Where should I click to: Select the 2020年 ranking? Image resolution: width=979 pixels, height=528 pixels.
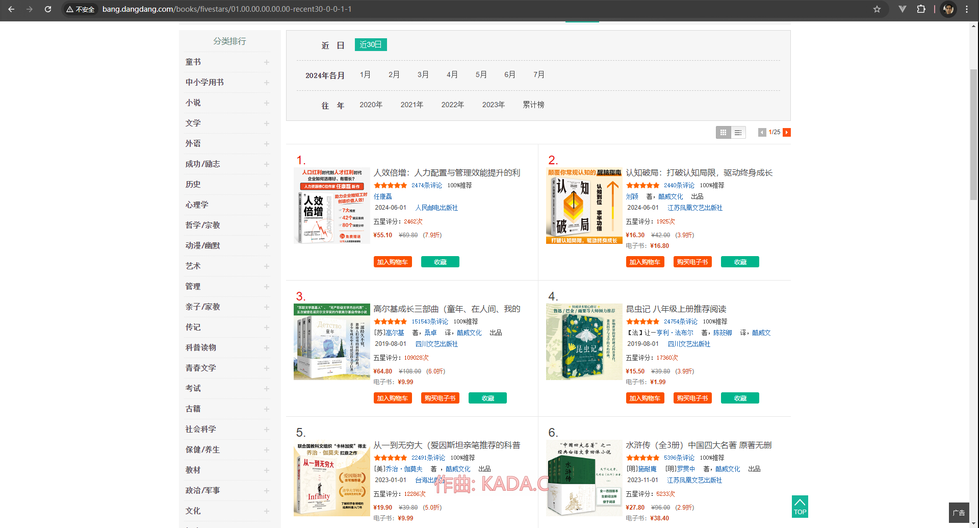pyautogui.click(x=371, y=105)
